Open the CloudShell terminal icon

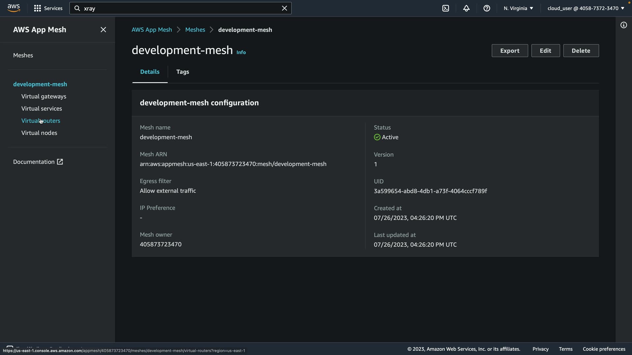click(446, 8)
